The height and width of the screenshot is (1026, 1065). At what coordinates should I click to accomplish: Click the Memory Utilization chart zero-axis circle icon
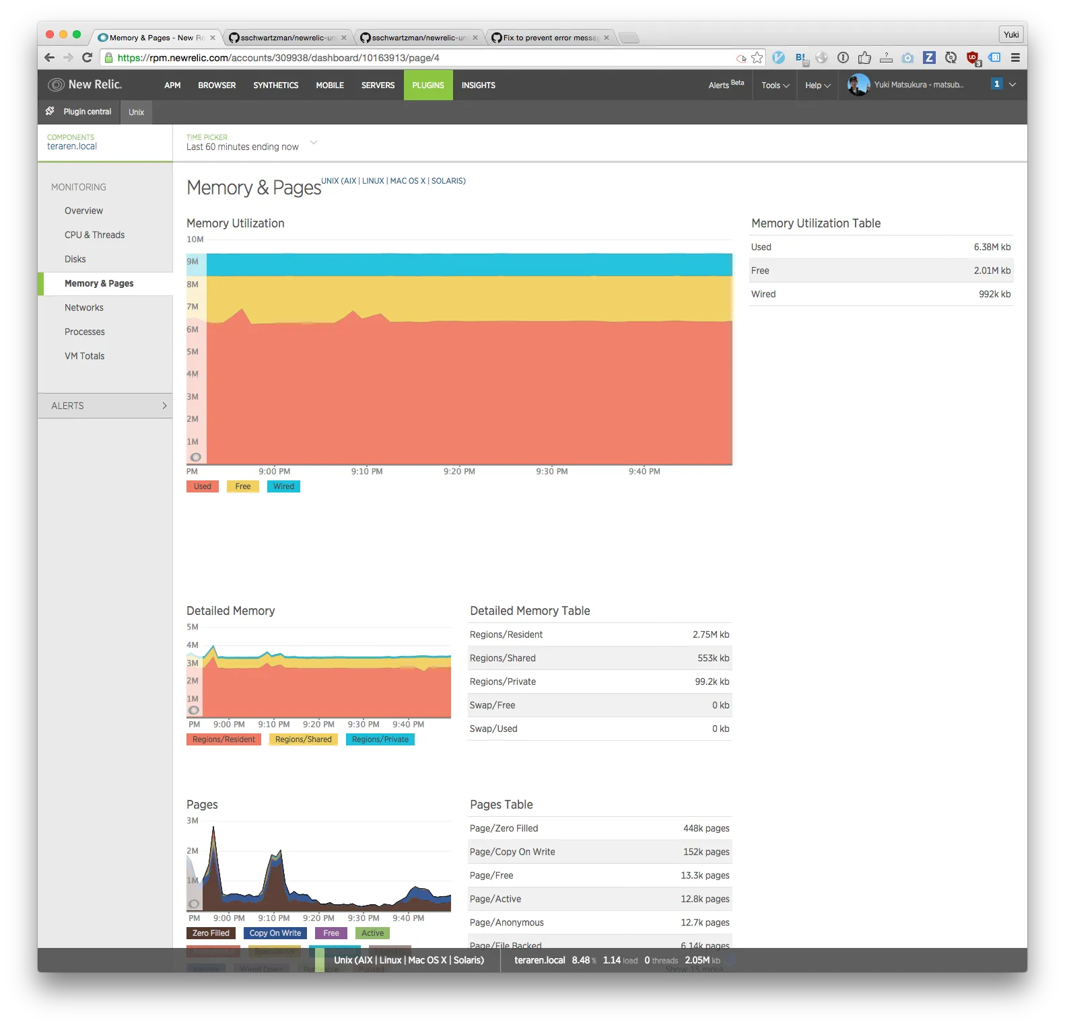click(196, 457)
